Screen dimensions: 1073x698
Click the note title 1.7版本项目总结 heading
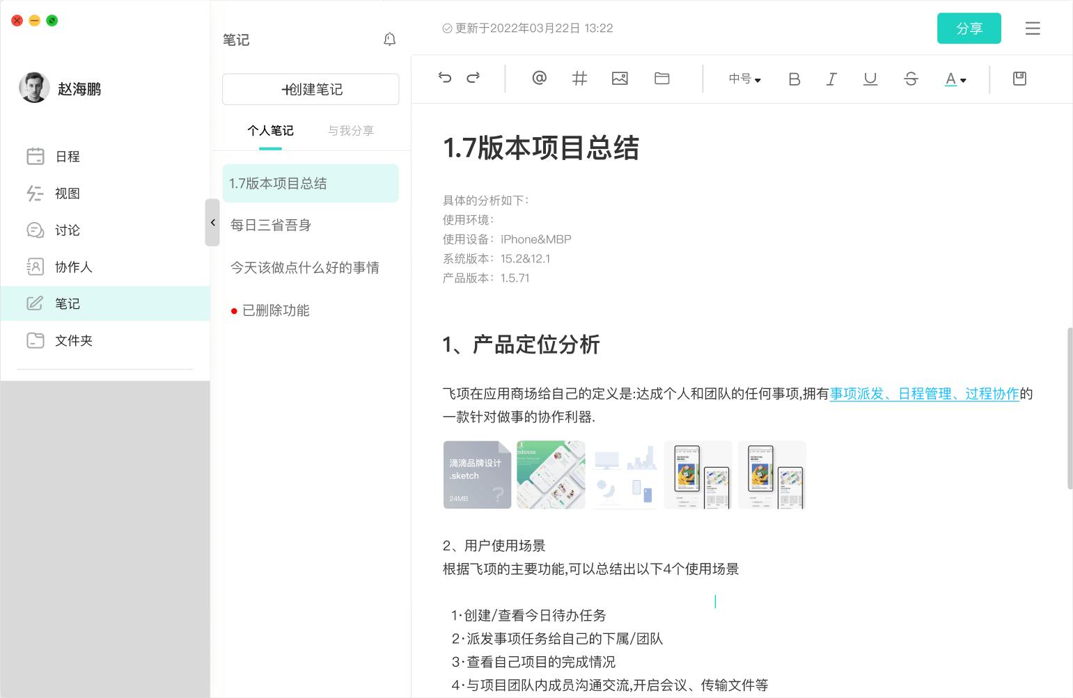click(x=541, y=148)
